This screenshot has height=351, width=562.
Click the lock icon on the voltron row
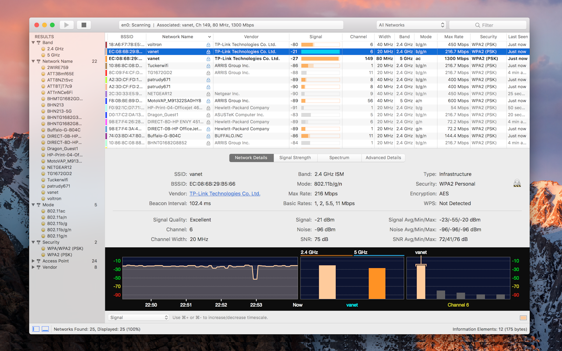pyautogui.click(x=209, y=44)
